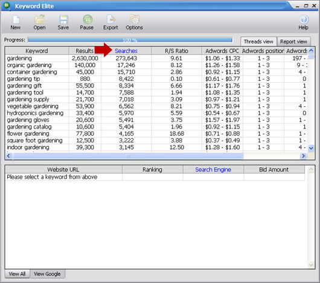Select the 'vegetable gardening' keyword
Viewport: 320px width, 283px height.
[33, 106]
